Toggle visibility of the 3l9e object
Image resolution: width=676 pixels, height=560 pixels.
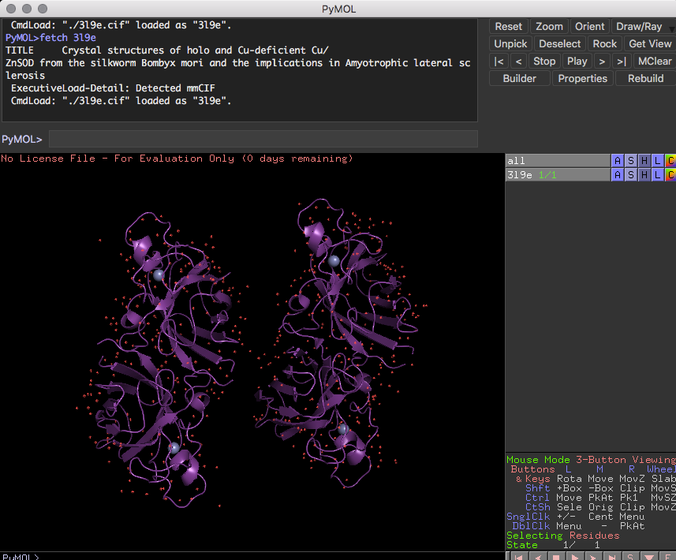click(x=558, y=174)
